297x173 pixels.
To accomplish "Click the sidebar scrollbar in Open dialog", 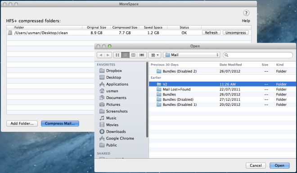I will coord(147,99).
